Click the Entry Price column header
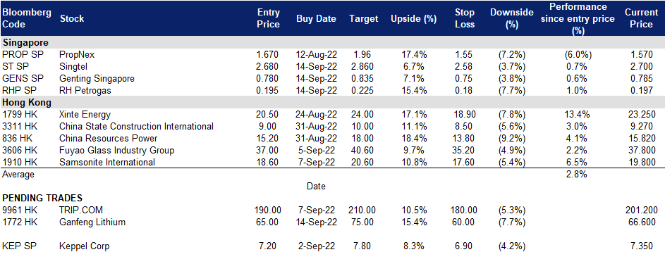The width and height of the screenshot is (665, 264). coord(269,18)
